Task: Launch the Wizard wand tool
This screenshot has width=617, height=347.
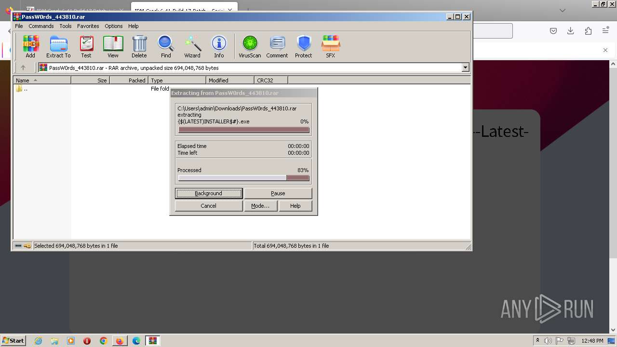Action: 192,47
